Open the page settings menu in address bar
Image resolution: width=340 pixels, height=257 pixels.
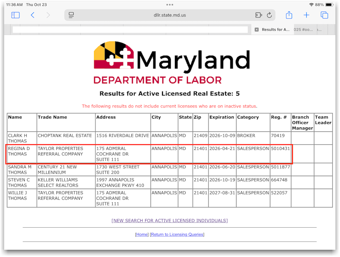click(x=71, y=15)
